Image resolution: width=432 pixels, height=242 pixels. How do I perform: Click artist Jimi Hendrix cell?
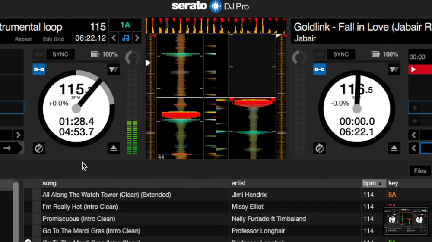[249, 195]
